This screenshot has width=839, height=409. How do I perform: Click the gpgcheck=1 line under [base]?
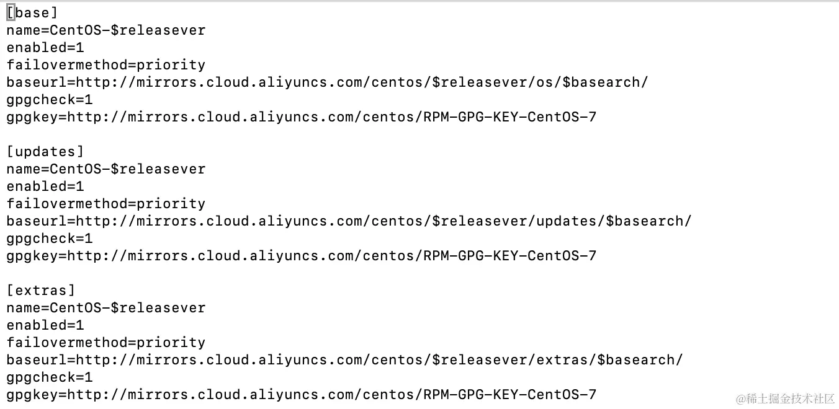[x=49, y=100]
